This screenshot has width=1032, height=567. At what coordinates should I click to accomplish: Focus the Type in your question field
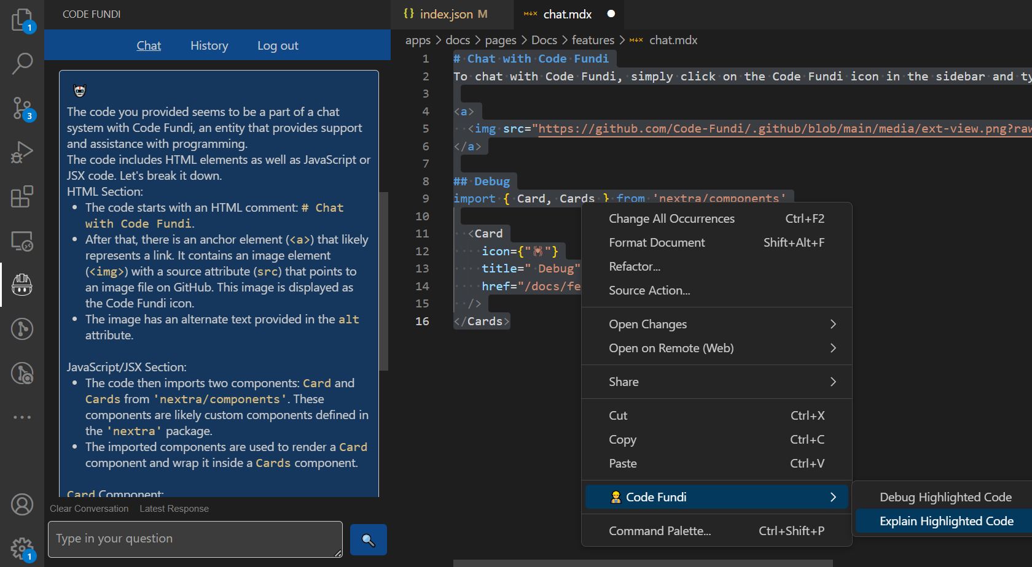(195, 539)
